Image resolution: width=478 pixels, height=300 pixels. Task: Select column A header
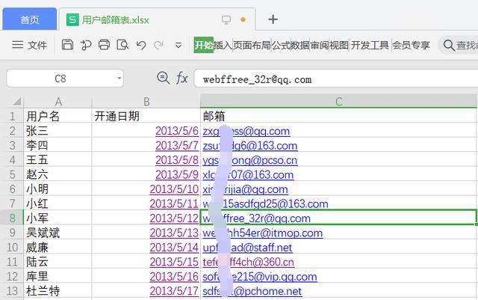pyautogui.click(x=58, y=102)
